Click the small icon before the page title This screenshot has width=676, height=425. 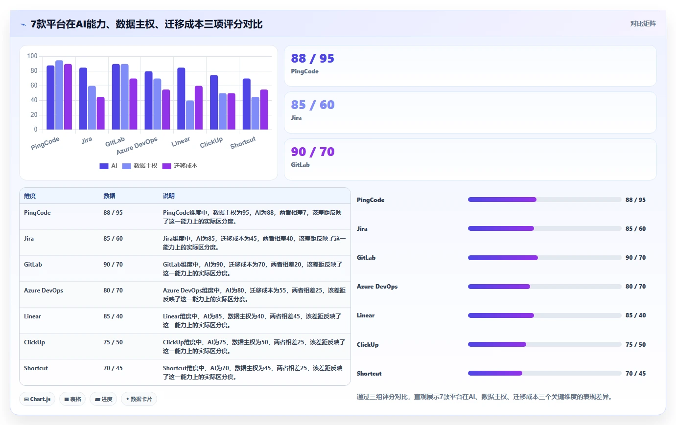click(23, 24)
